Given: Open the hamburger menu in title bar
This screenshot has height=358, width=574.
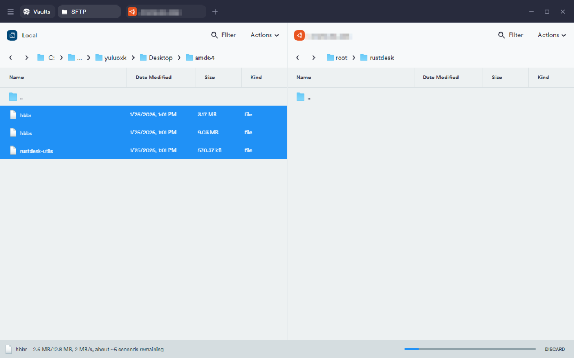Looking at the screenshot, I should pos(11,12).
